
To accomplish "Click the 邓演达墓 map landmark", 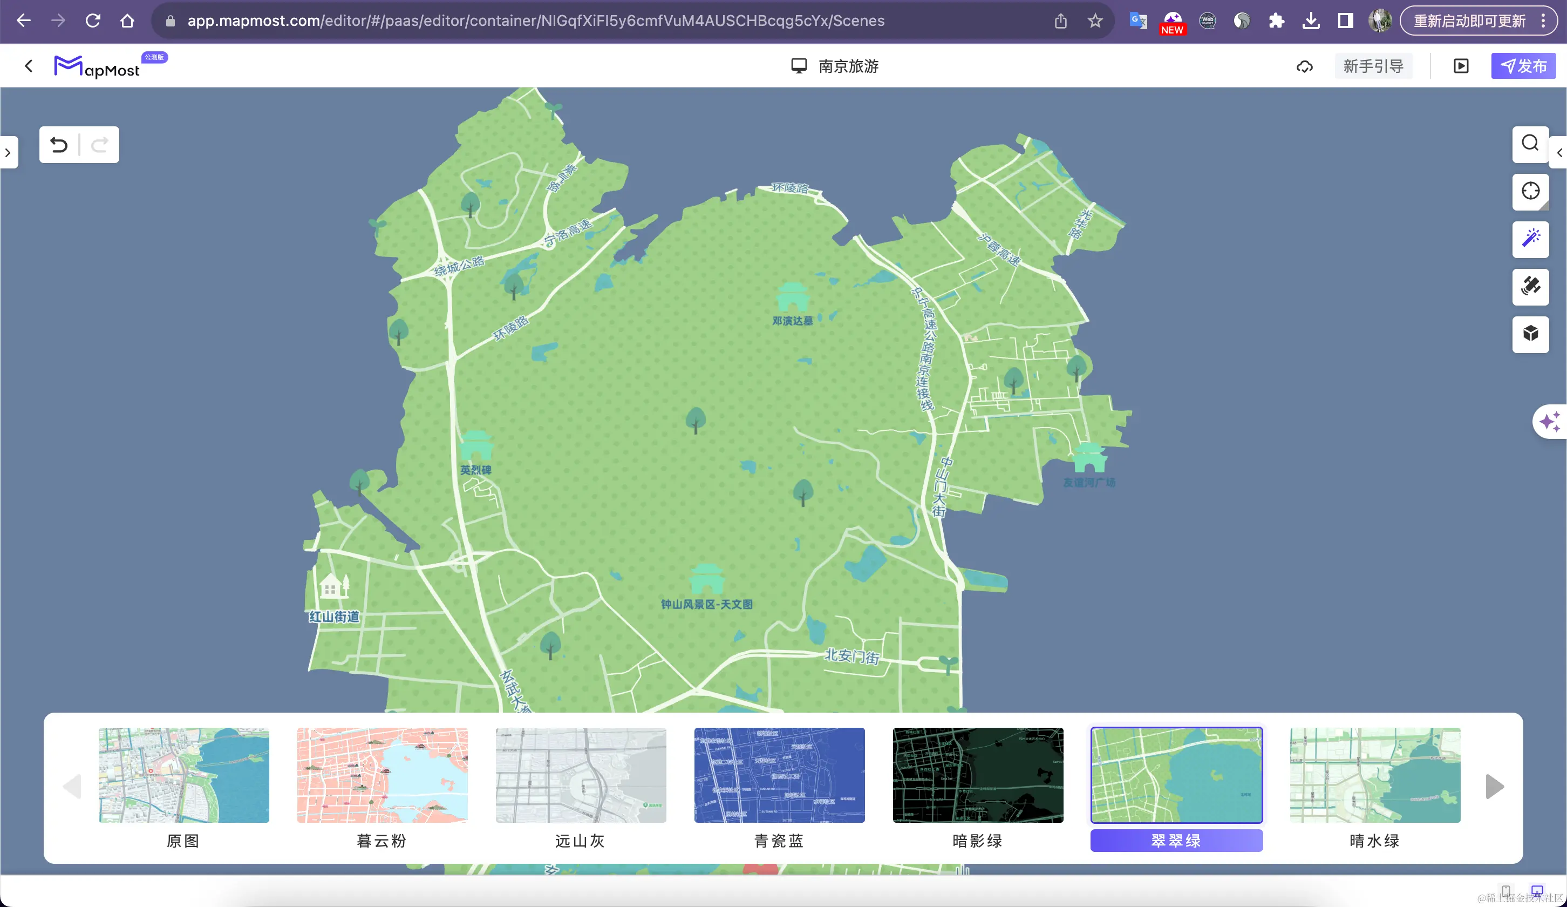I will pos(792,304).
